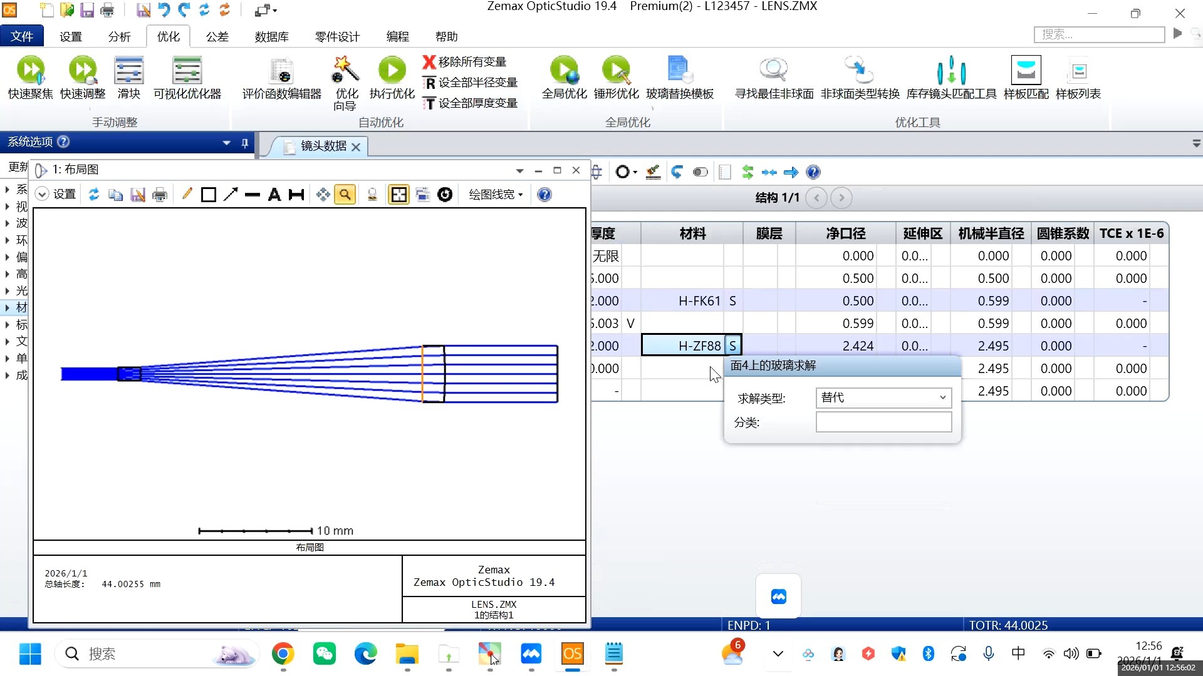Expand the line thickness (绘图线宽) dropdown
Image resolution: width=1203 pixels, height=676 pixels.
click(496, 195)
